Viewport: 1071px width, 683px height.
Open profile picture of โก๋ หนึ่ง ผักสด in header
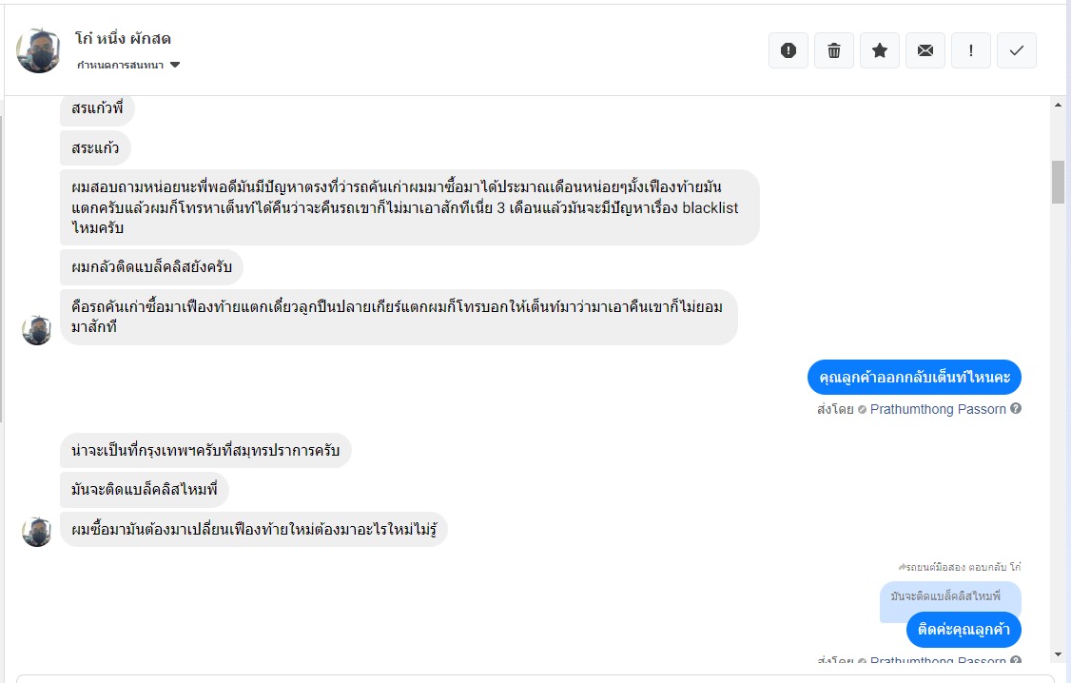pos(38,51)
